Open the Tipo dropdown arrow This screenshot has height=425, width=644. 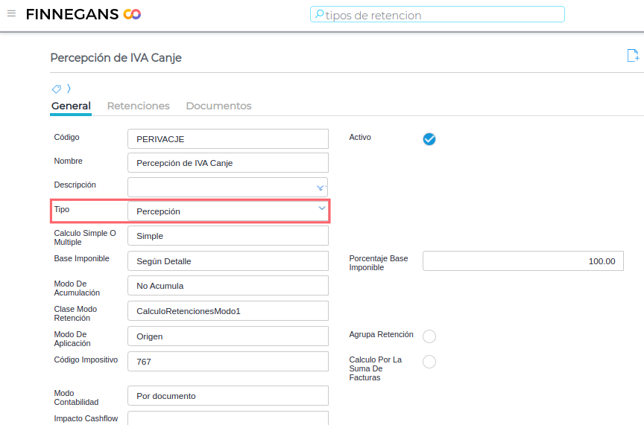point(322,209)
